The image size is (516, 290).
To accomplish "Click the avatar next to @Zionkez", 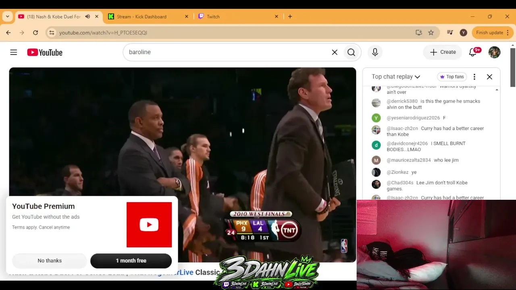I will point(376,172).
